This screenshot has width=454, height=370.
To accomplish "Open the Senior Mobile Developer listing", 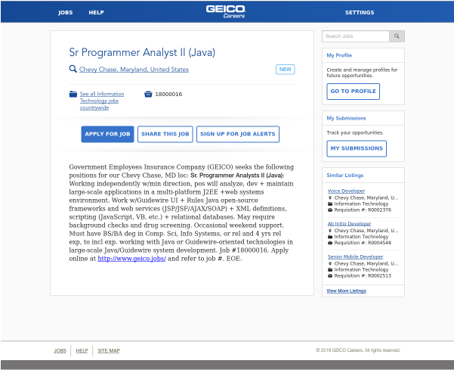I will click(x=355, y=257).
